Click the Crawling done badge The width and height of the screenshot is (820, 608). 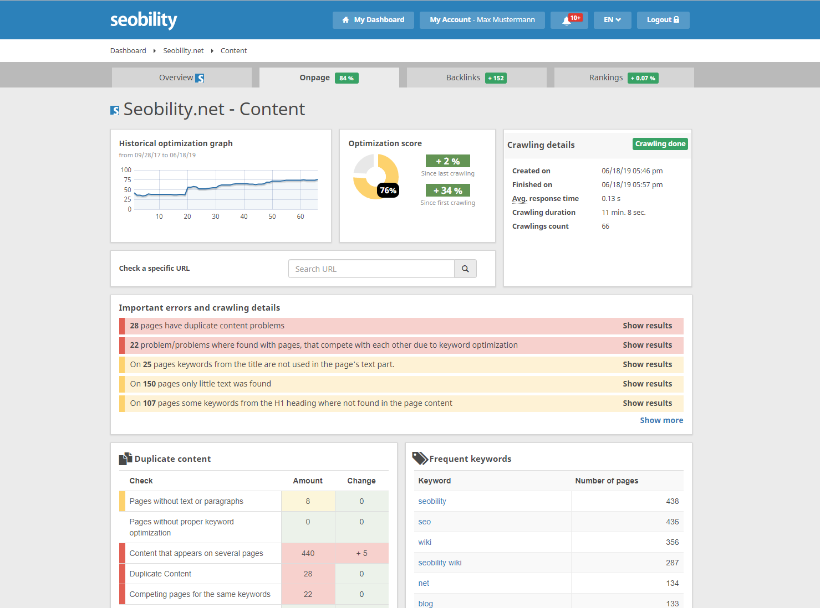click(x=660, y=143)
